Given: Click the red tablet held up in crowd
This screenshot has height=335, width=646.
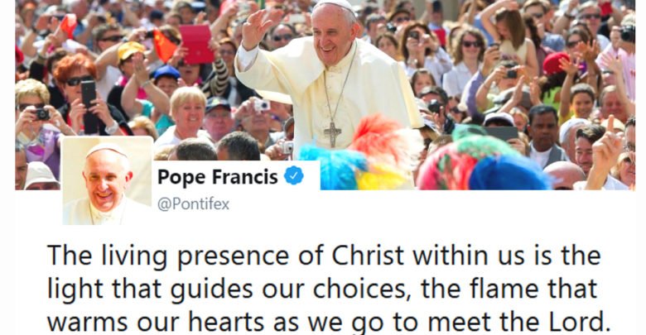Looking at the screenshot, I should pyautogui.click(x=197, y=44).
